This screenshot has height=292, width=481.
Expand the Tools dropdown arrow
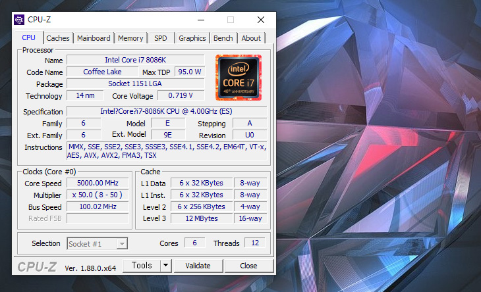[165, 266]
